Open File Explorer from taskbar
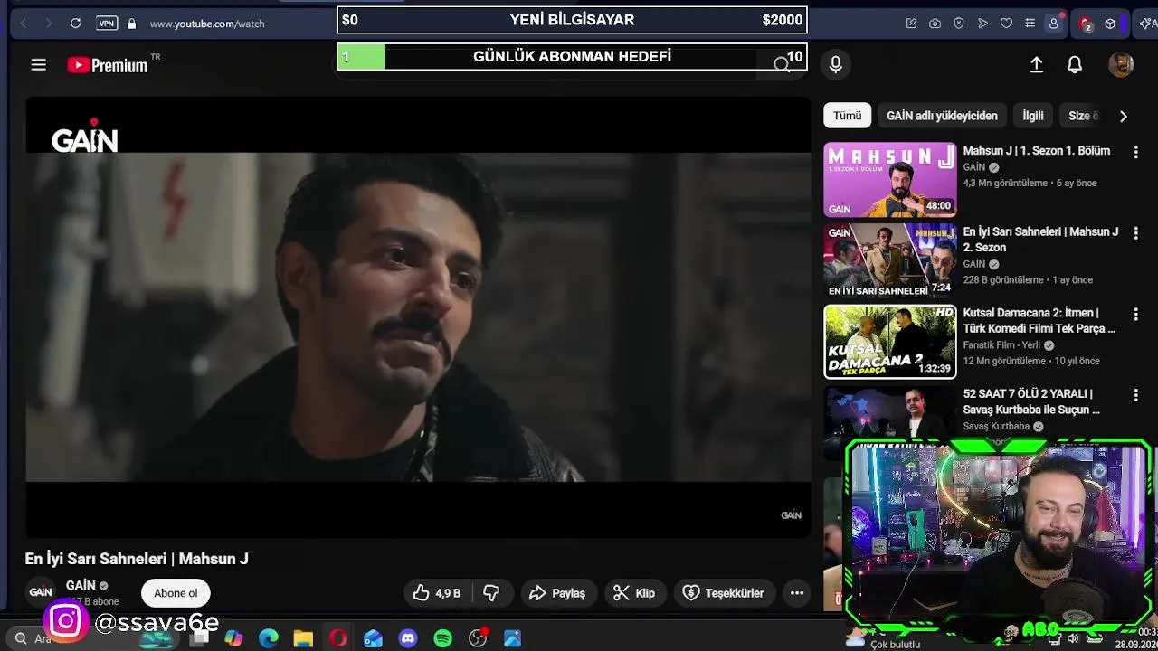The height and width of the screenshot is (651, 1158). 303,638
